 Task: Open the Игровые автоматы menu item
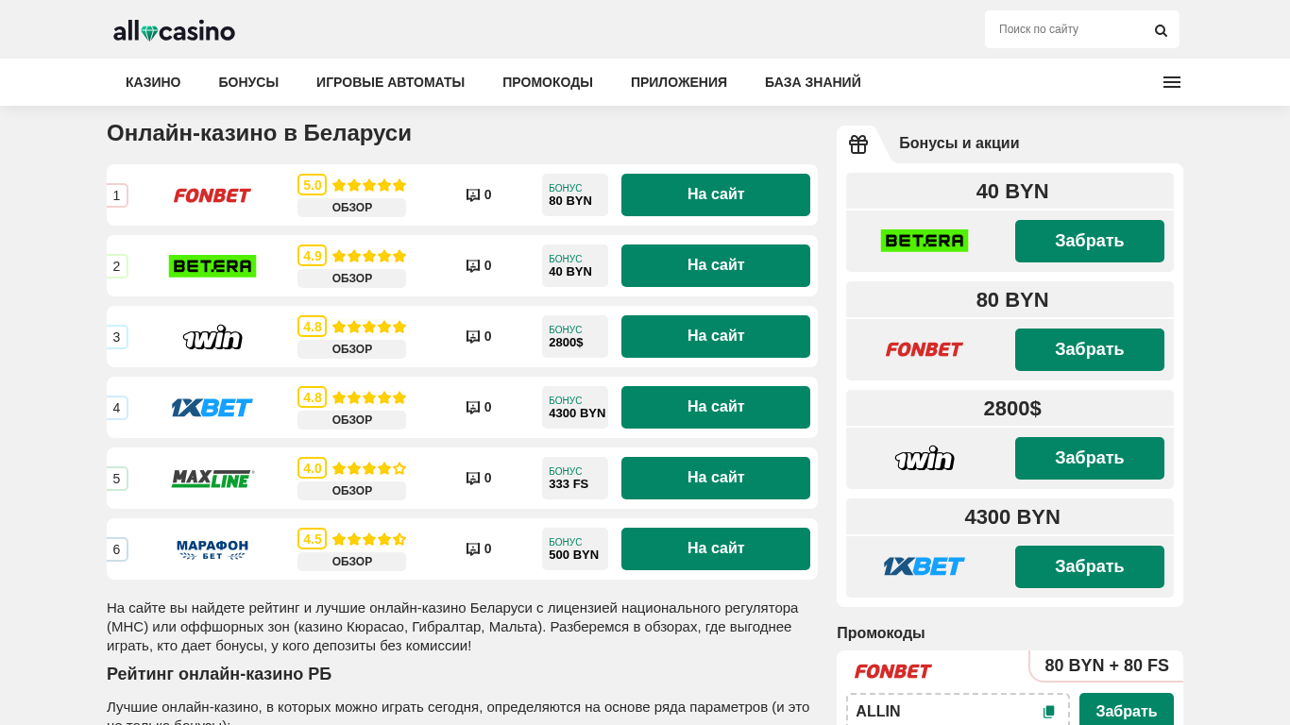390,82
